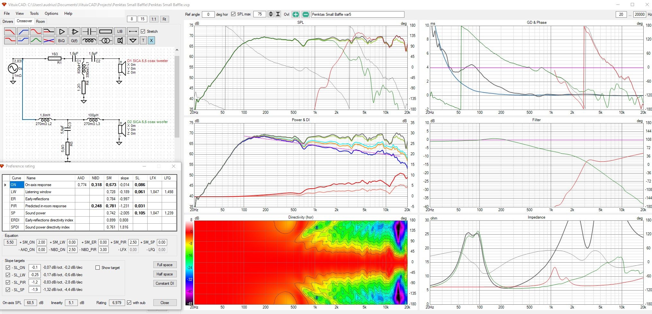Add a buffer amplifier triangle
Image resolution: width=652 pixels, height=314 pixels.
tap(61, 31)
